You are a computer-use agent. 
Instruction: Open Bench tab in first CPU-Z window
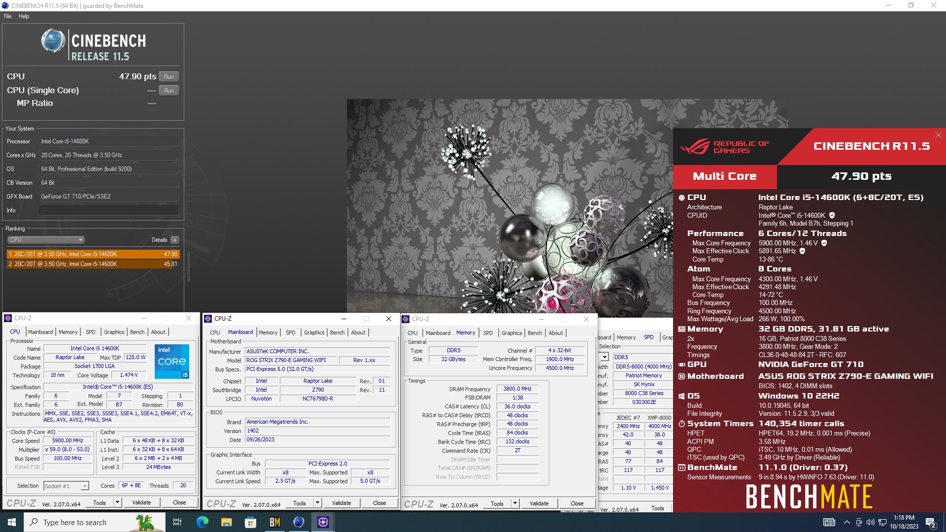coord(137,332)
